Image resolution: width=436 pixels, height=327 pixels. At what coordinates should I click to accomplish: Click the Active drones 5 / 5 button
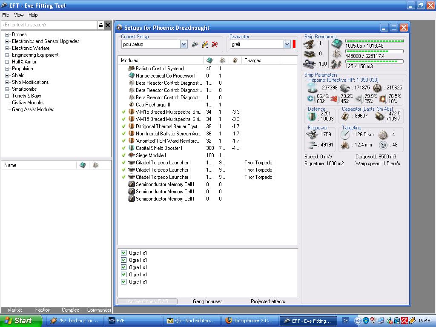(148, 301)
